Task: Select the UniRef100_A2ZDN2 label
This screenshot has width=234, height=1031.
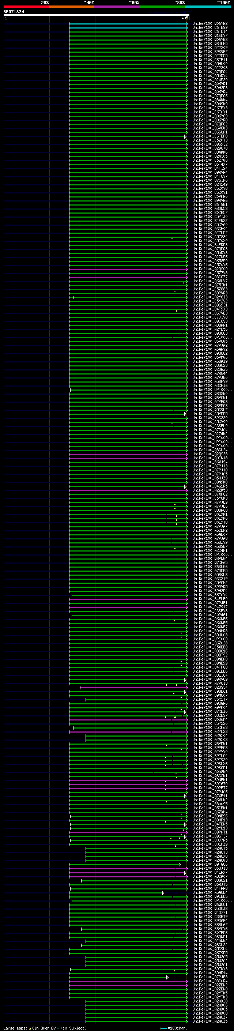Action: pos(210,985)
